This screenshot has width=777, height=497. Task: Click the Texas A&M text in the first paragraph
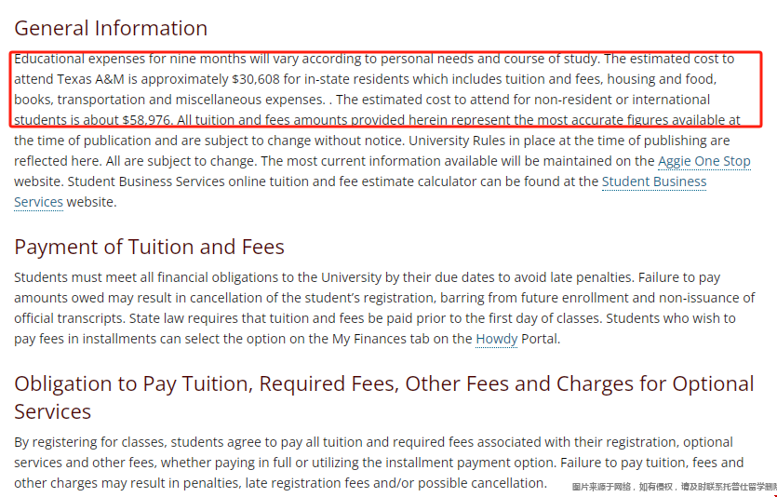(x=90, y=79)
